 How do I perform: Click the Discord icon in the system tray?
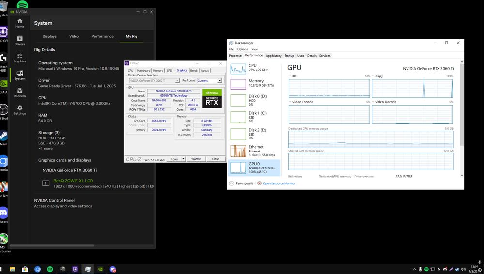click(445, 269)
